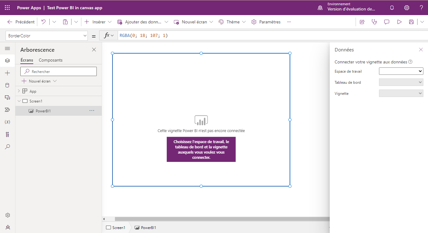Image resolution: width=428 pixels, height=233 pixels.
Task: Open the advanced tools icon
Action: pyautogui.click(x=7, y=135)
